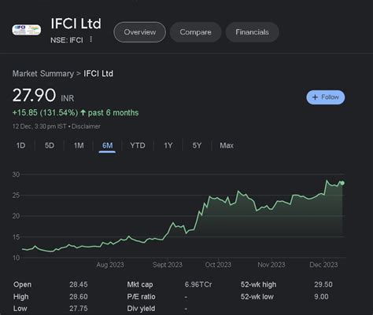The height and width of the screenshot is (315, 373).
Task: Click the 52-wk high value 29.50
Action: (323, 284)
